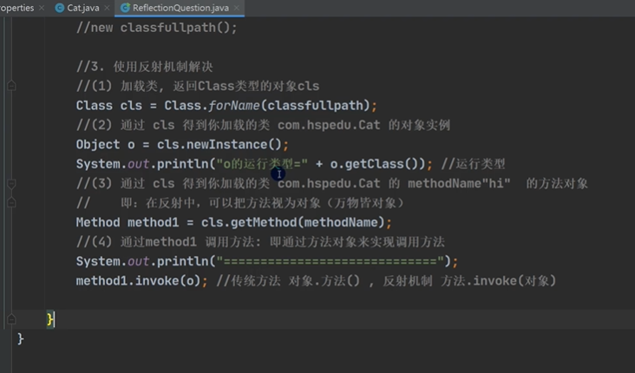Collapse the comment fold at '//(3) 通过 cls' line
The height and width of the screenshot is (373, 635).
click(11, 183)
